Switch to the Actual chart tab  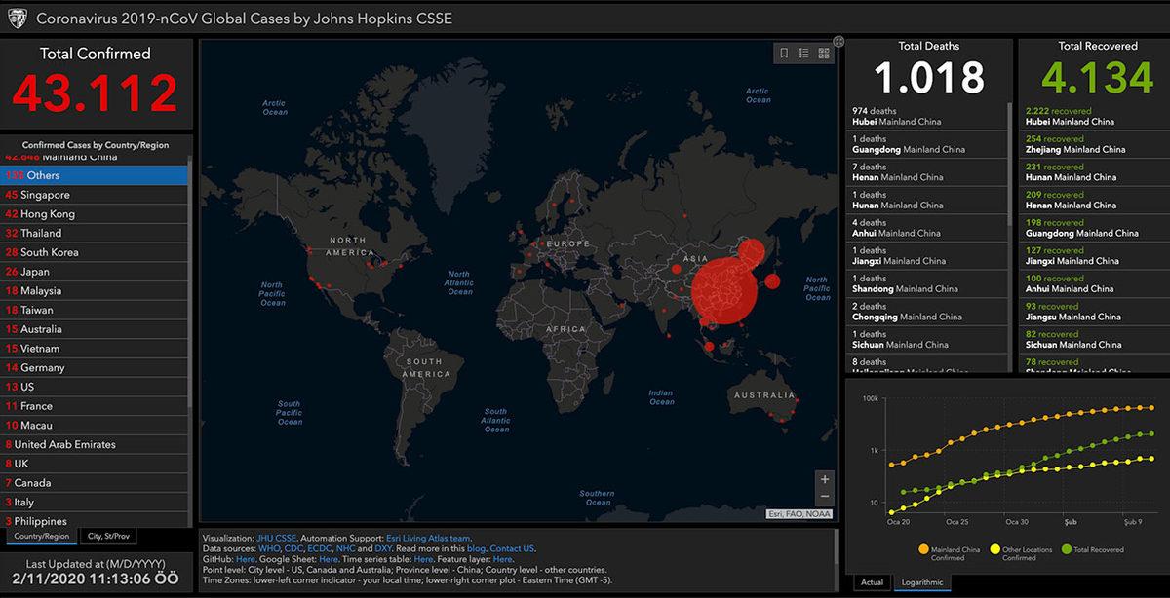point(872,582)
